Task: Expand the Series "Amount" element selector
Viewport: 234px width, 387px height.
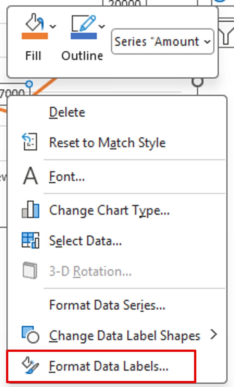Action: pos(163,42)
